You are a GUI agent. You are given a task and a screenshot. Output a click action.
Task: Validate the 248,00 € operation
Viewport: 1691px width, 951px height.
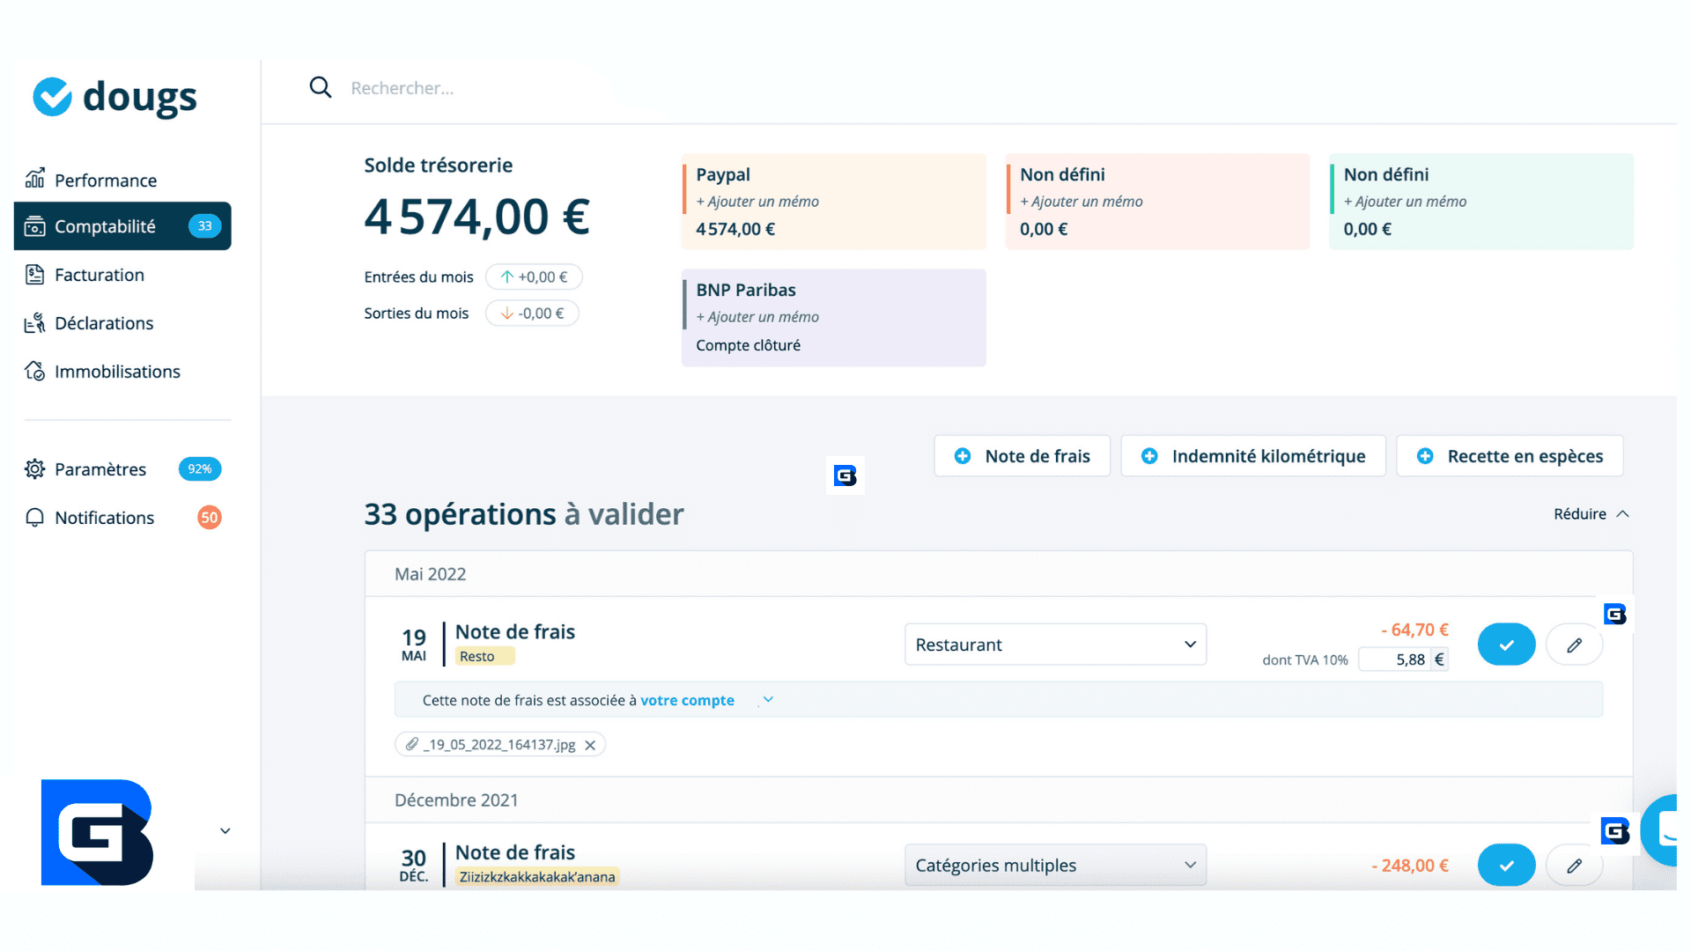pos(1506,866)
